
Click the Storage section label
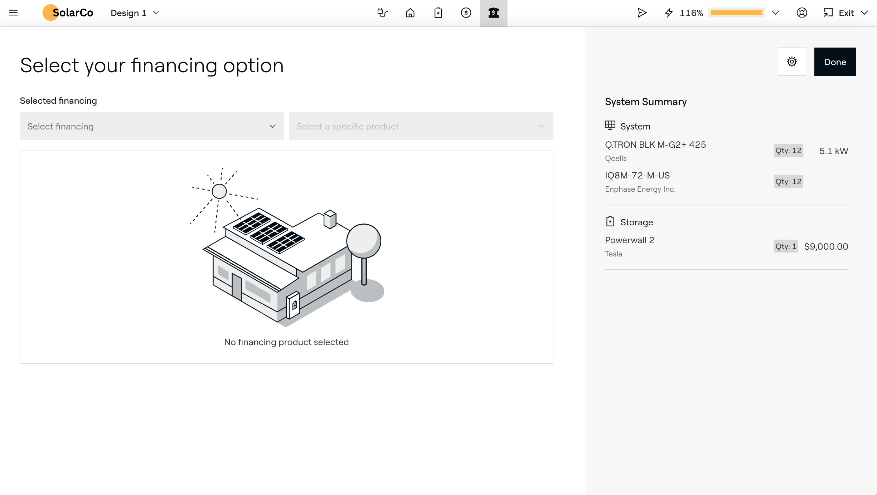point(636,222)
